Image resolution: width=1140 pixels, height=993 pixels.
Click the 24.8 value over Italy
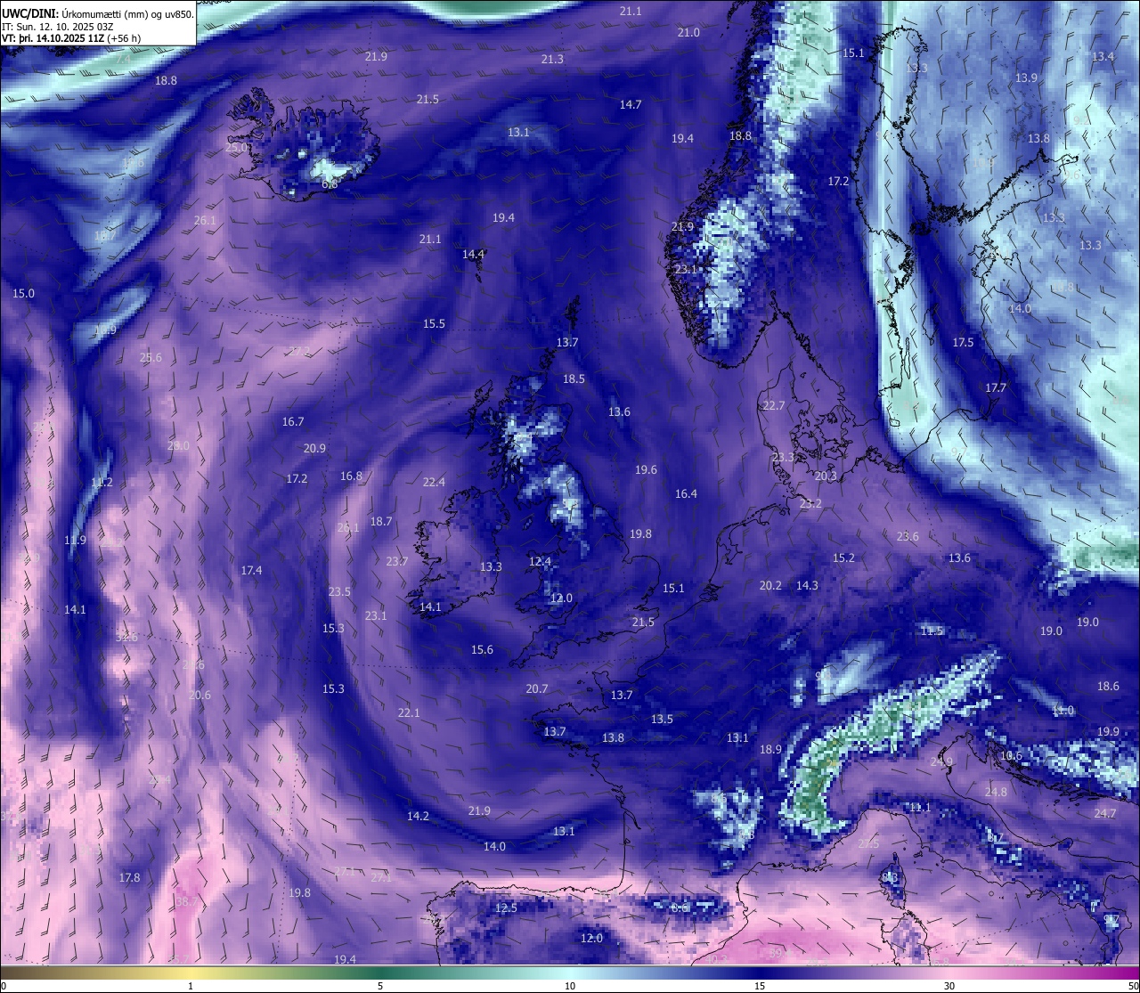tap(996, 792)
